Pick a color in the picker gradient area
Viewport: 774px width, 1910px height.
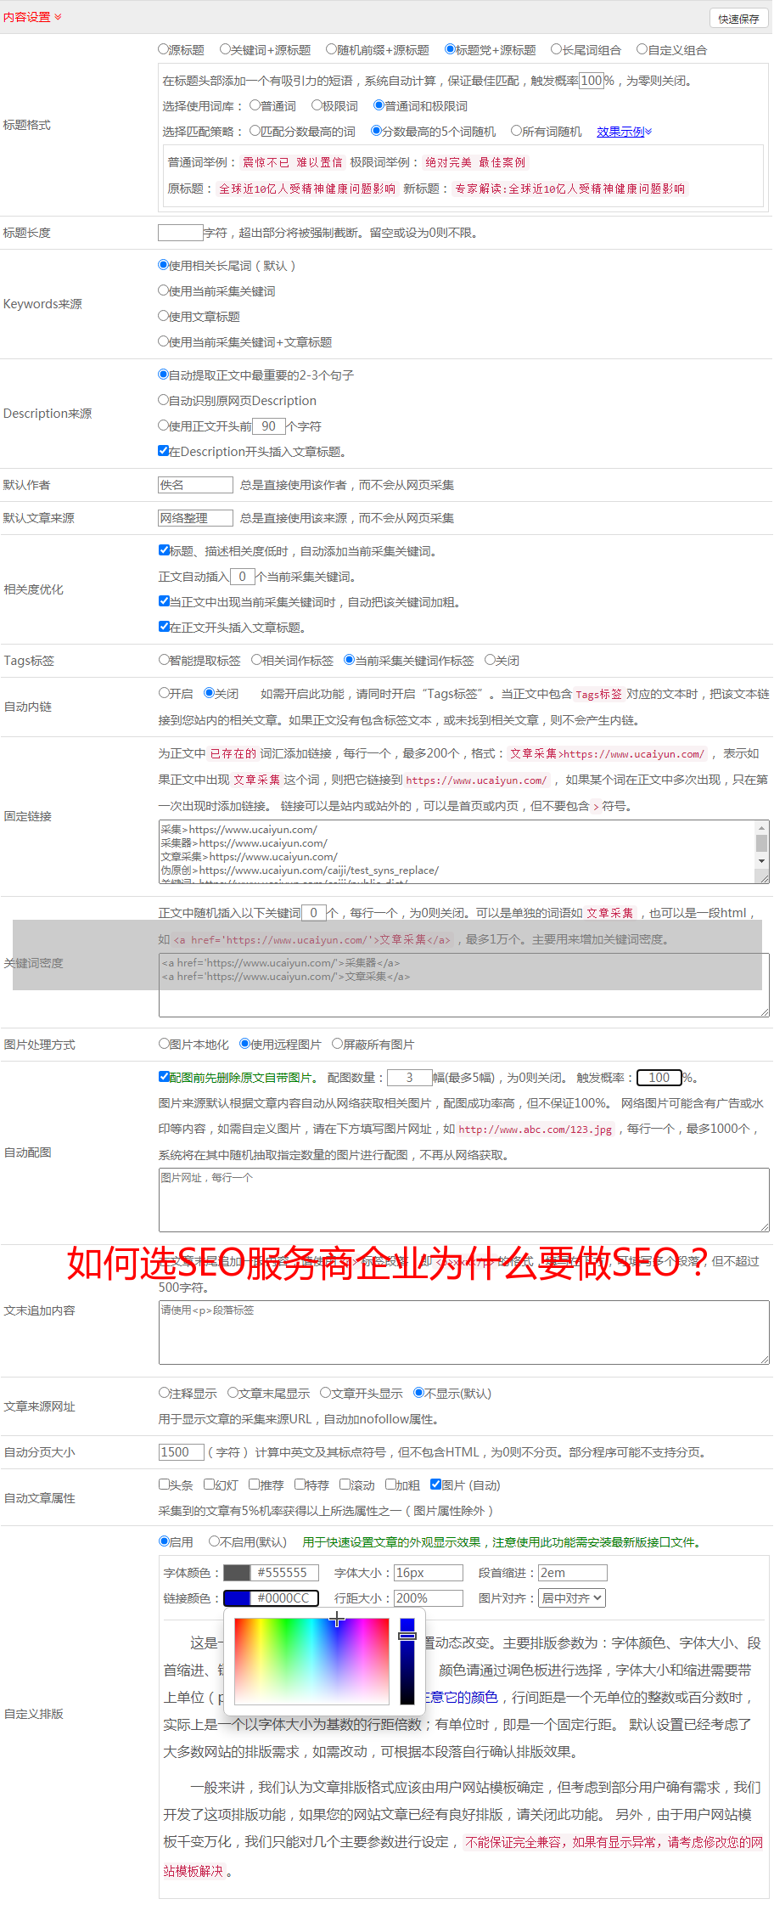[x=311, y=1660]
